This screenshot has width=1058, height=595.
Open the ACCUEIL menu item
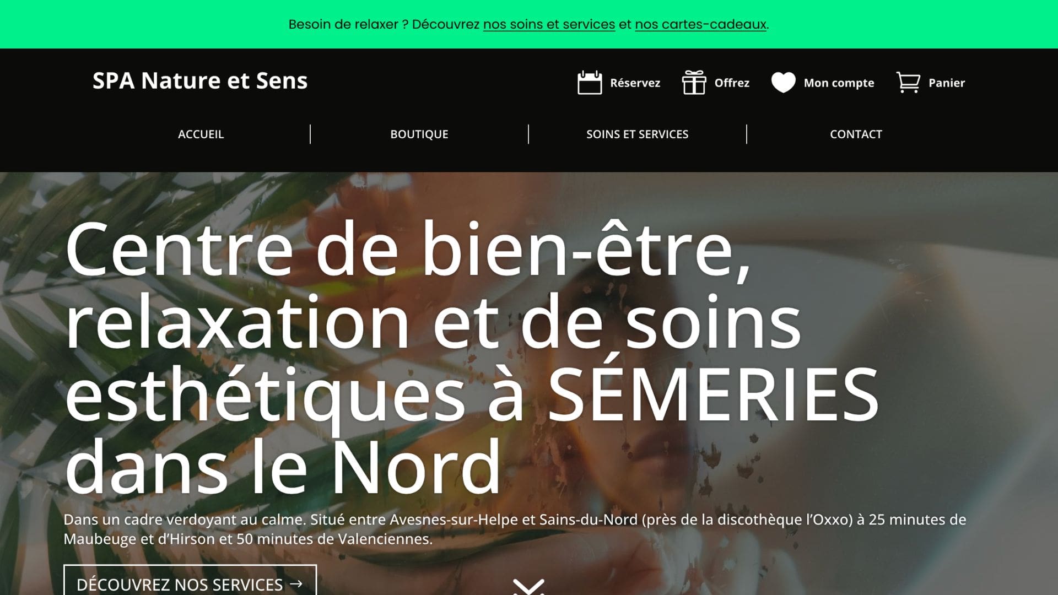201,134
